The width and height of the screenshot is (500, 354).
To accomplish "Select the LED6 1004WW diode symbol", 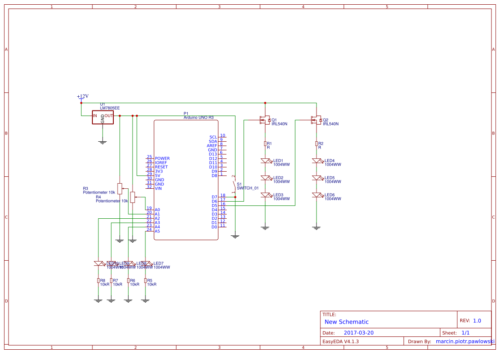I will (x=317, y=196).
